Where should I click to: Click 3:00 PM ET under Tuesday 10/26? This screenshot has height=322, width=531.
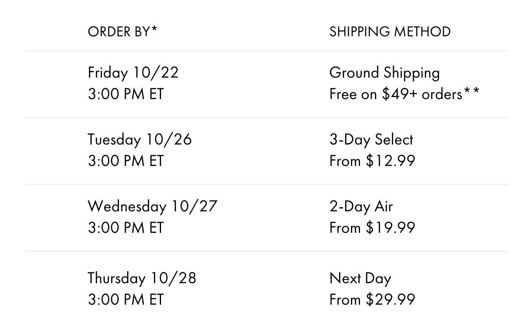(x=126, y=161)
